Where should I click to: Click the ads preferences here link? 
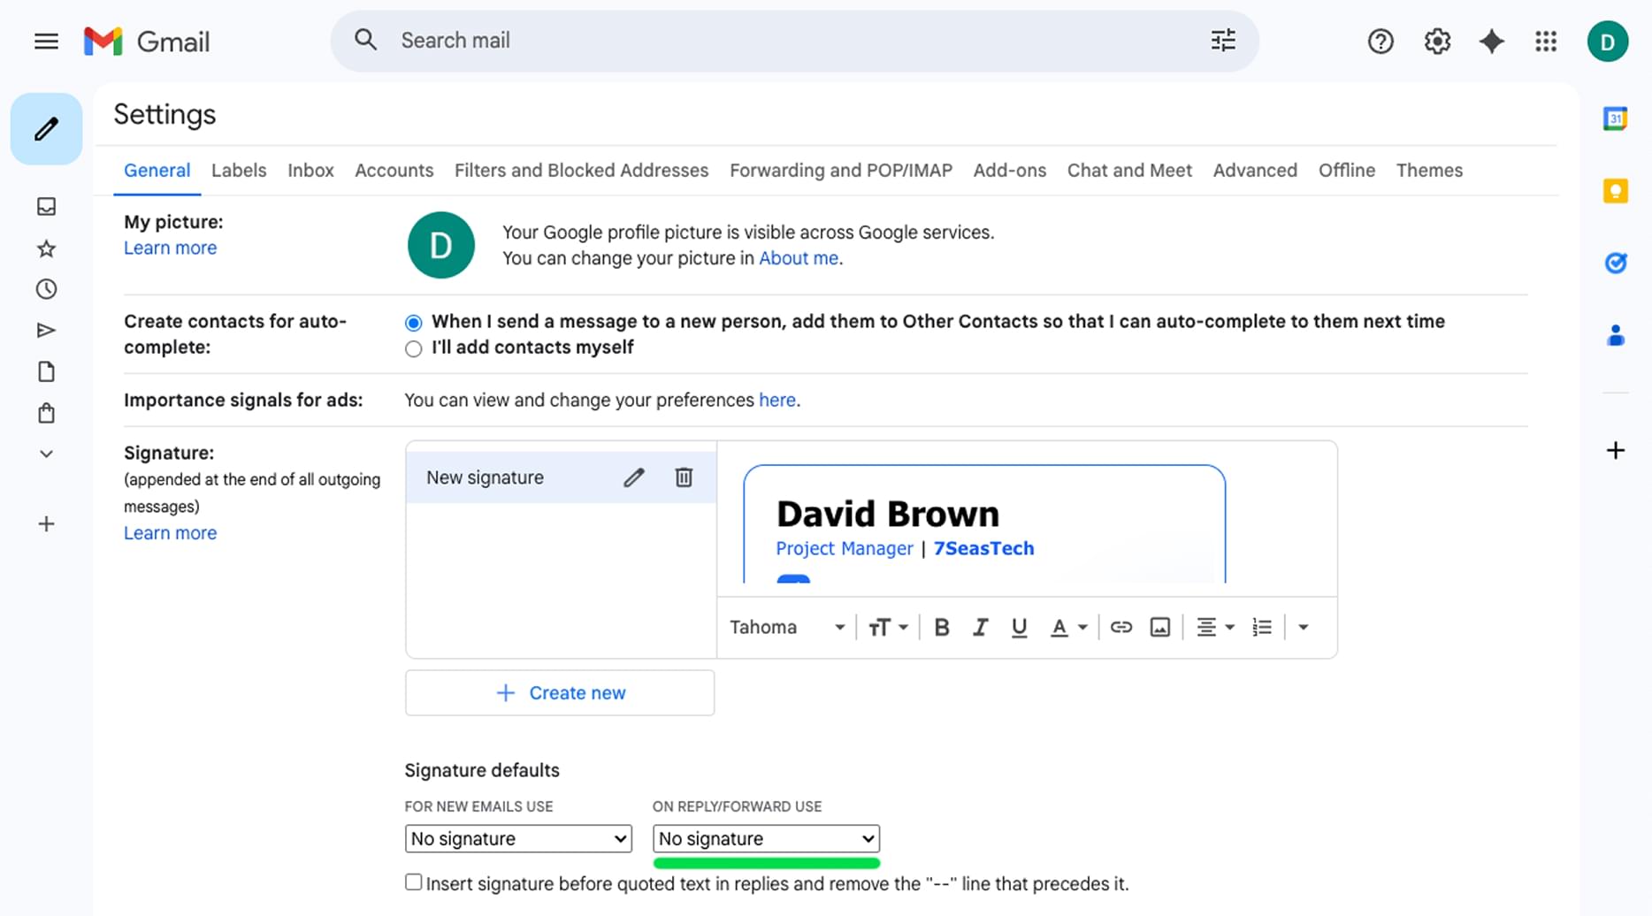(777, 400)
